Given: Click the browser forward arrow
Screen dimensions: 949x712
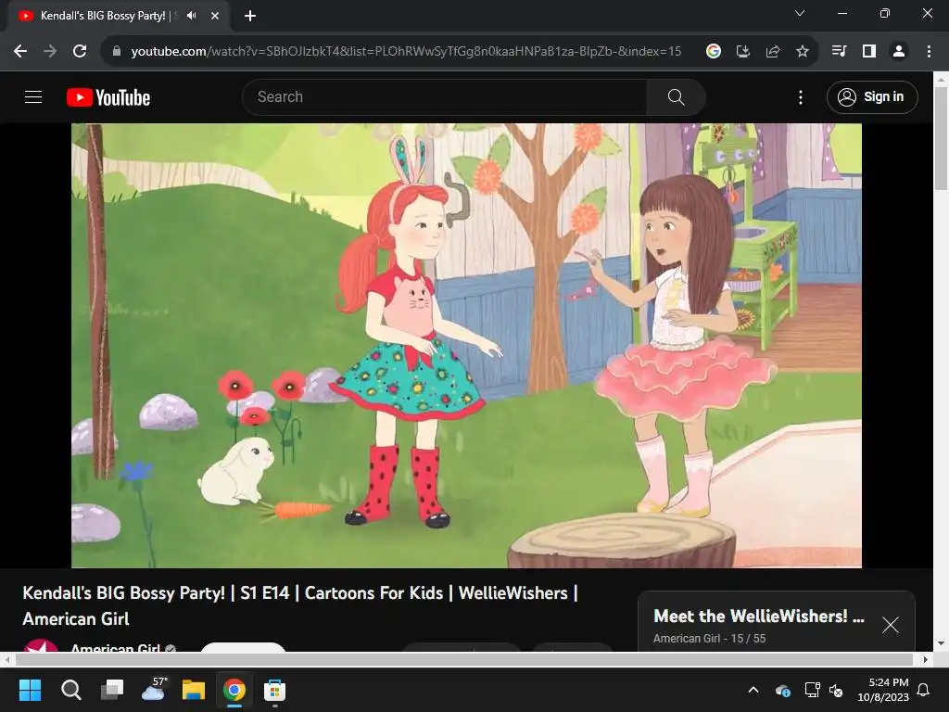Looking at the screenshot, I should tap(50, 51).
